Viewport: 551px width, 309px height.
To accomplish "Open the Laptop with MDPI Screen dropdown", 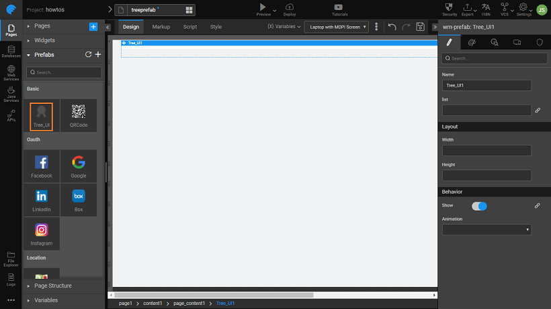I will (x=337, y=27).
